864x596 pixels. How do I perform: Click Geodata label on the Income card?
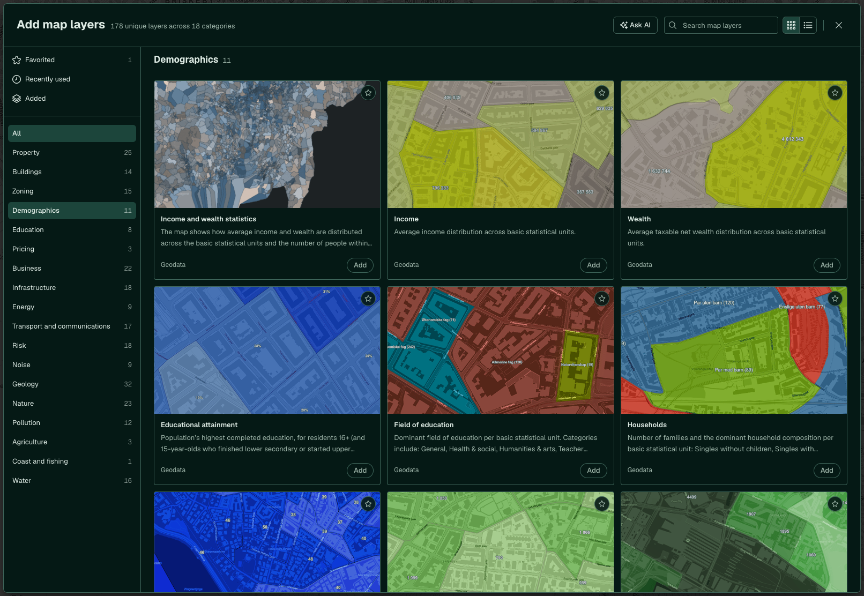click(x=406, y=265)
